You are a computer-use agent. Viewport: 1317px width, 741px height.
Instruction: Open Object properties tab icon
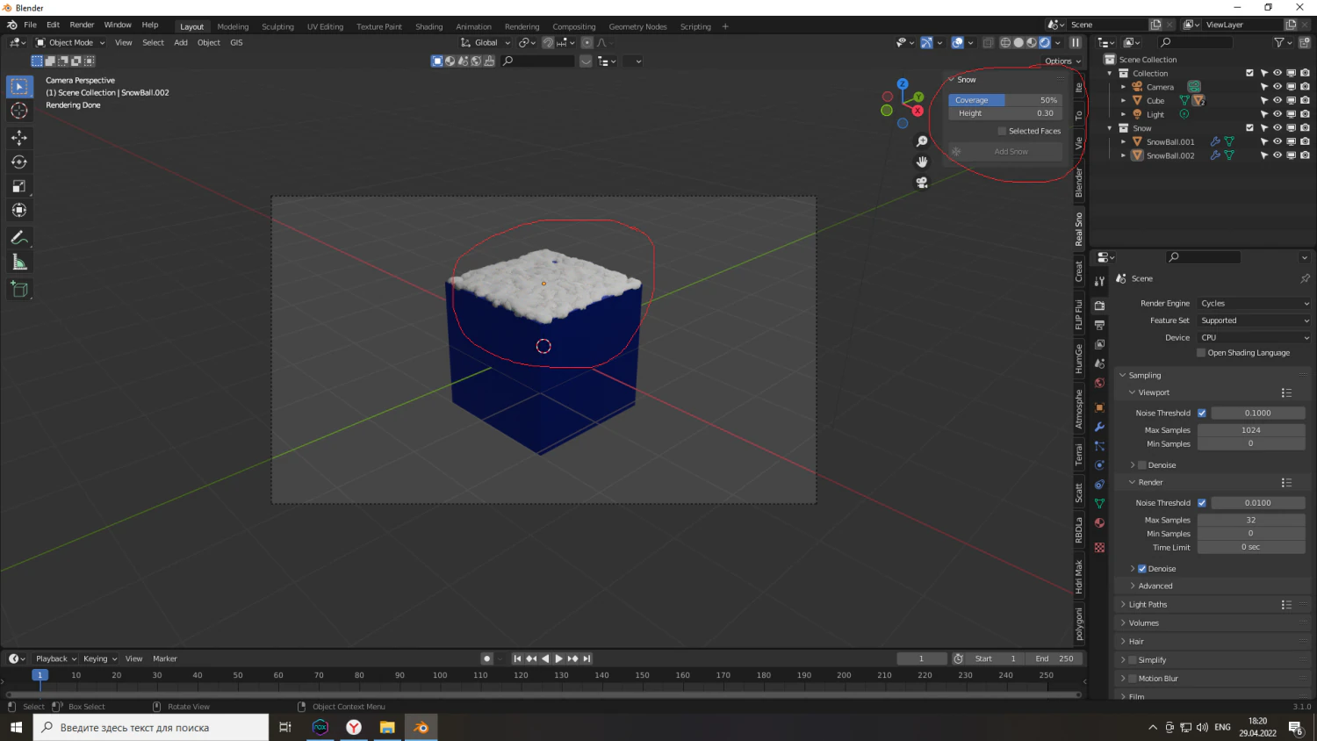[1099, 407]
